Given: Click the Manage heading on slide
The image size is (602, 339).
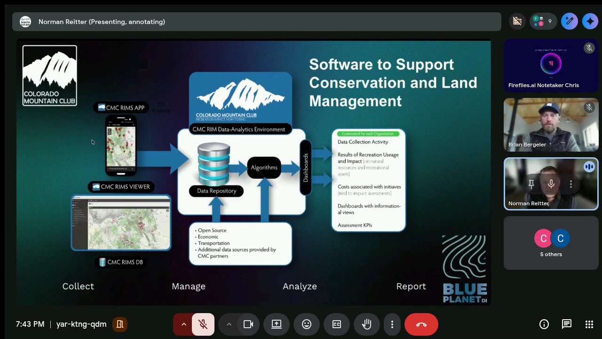Looking at the screenshot, I should point(189,286).
